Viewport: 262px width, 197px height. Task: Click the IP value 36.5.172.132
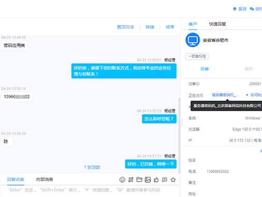click(240, 141)
